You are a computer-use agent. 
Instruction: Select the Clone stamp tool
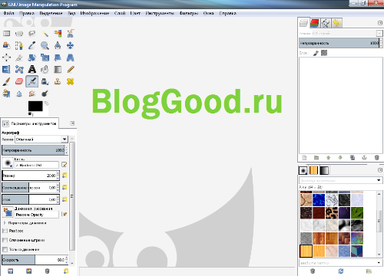click(x=58, y=81)
